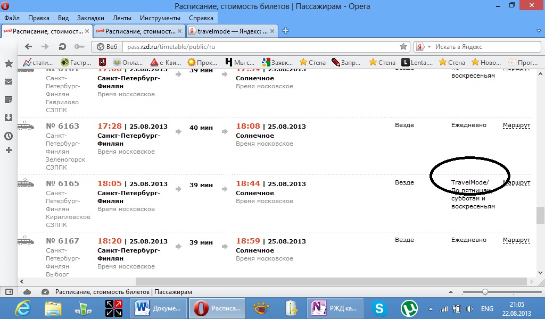Click the password key wand icon
This screenshot has width=545, height=319.
click(x=79, y=47)
